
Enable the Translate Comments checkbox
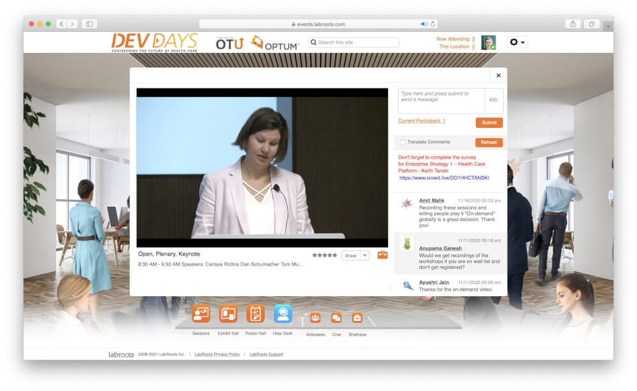pos(403,142)
